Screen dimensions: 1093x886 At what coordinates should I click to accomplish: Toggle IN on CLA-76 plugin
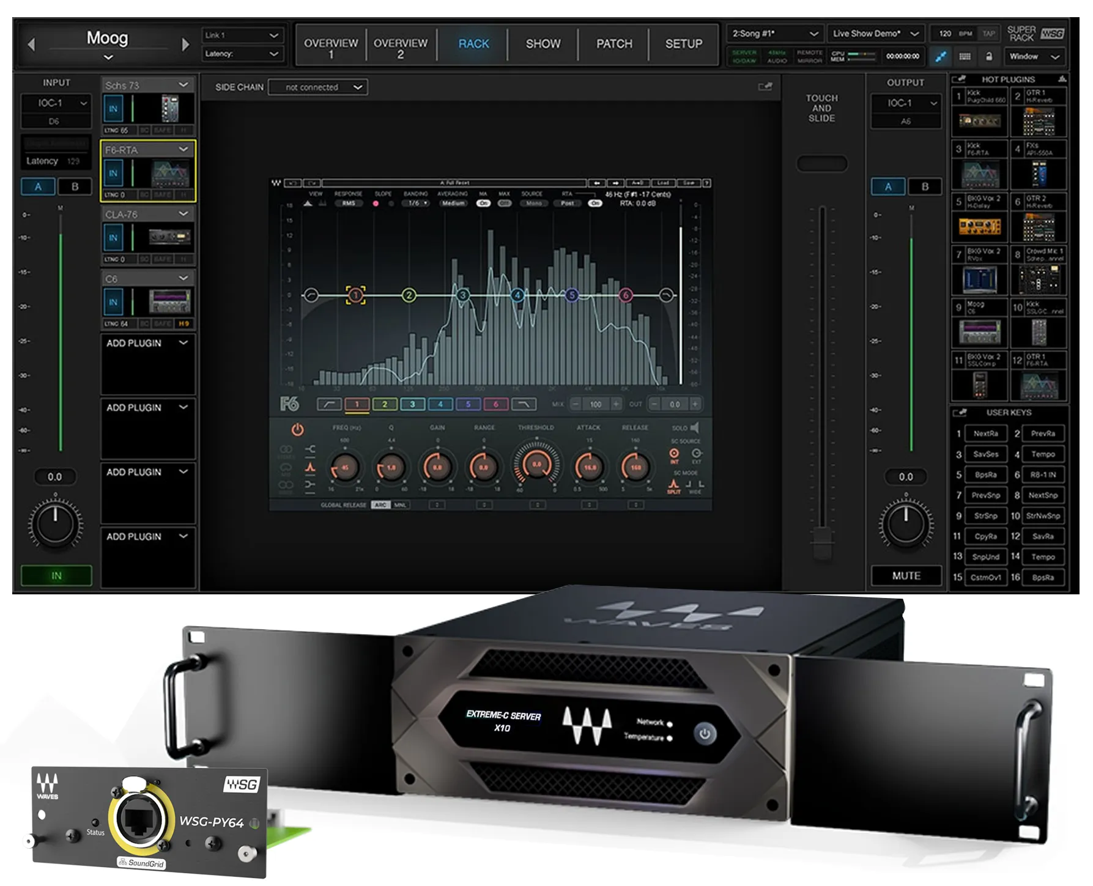[x=113, y=237]
